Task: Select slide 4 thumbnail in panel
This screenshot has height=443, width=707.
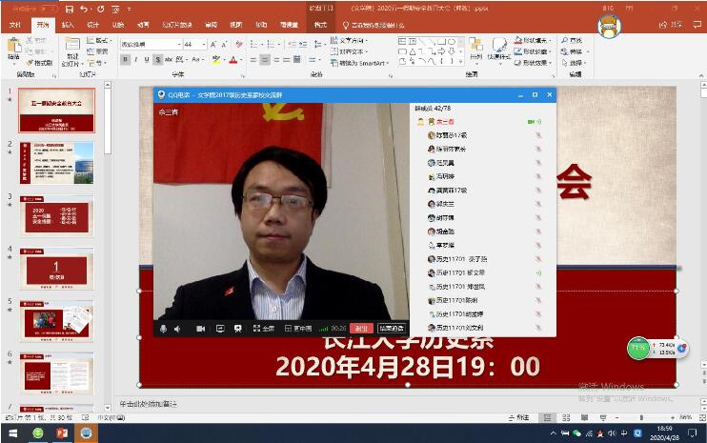Action: (56, 269)
